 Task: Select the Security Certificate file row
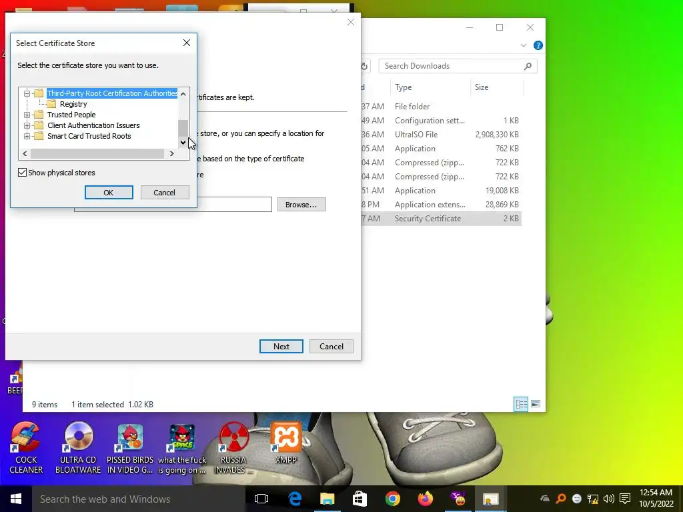pyautogui.click(x=441, y=219)
